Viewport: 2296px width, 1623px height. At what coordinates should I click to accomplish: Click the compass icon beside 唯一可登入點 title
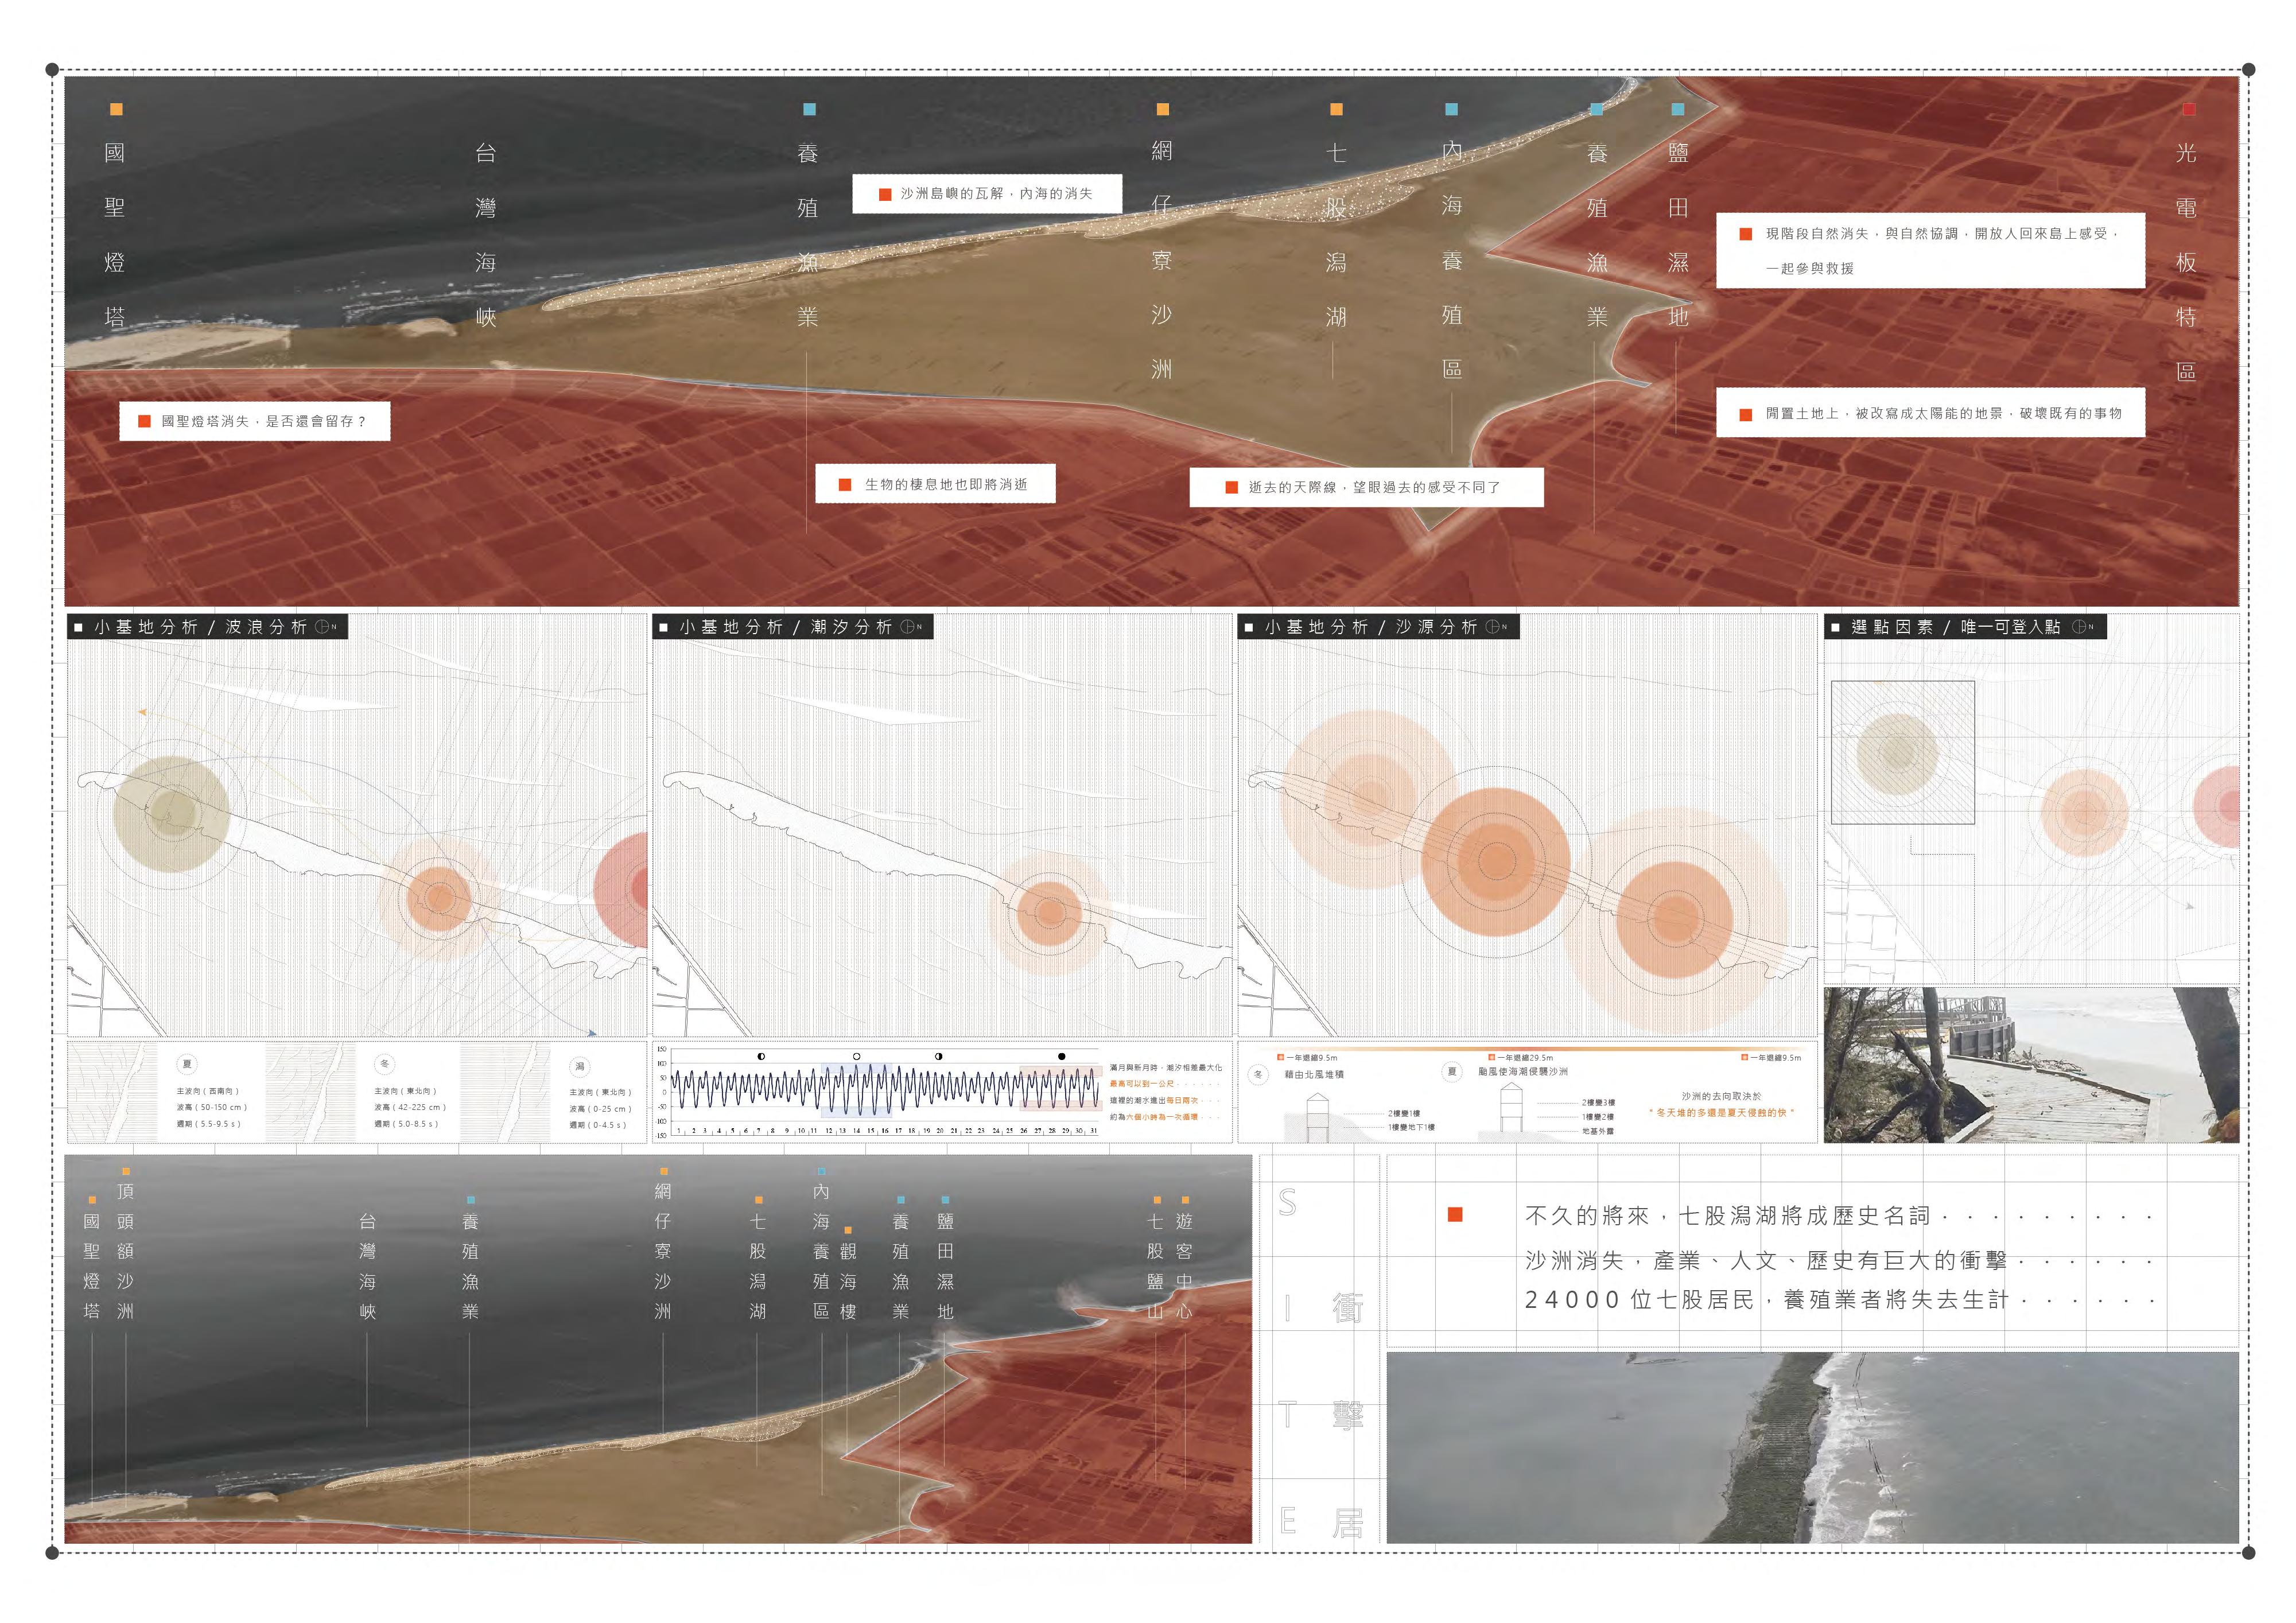click(x=2080, y=627)
